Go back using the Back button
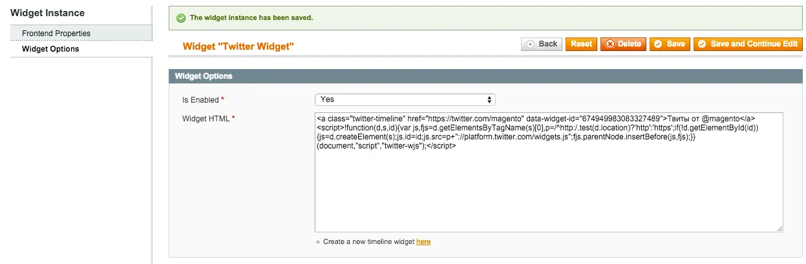The image size is (806, 264). click(x=541, y=44)
